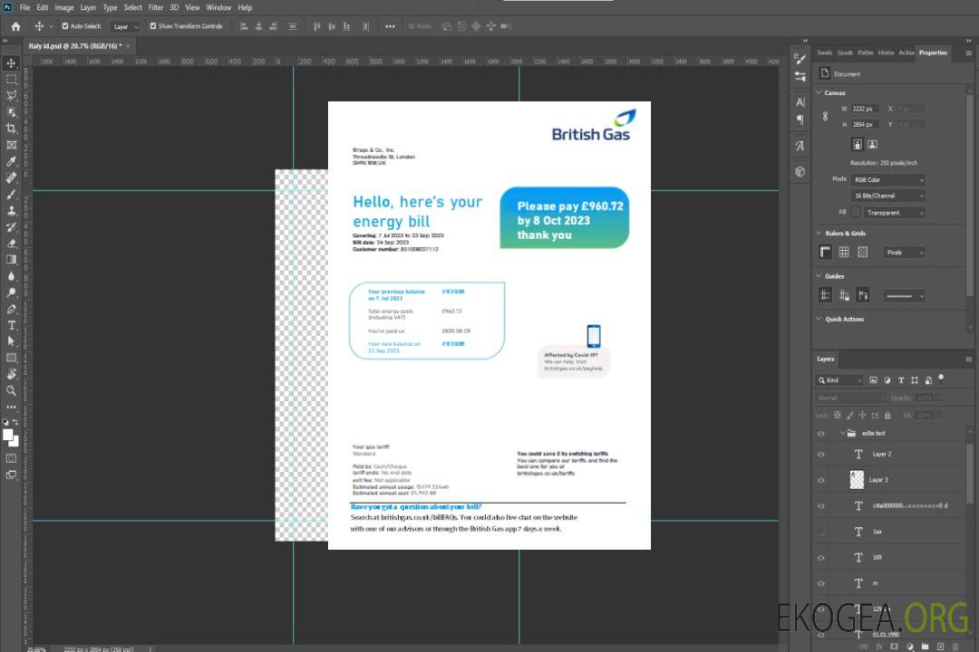979x652 pixels.
Task: Hide the 169 text layer
Action: 821,558
